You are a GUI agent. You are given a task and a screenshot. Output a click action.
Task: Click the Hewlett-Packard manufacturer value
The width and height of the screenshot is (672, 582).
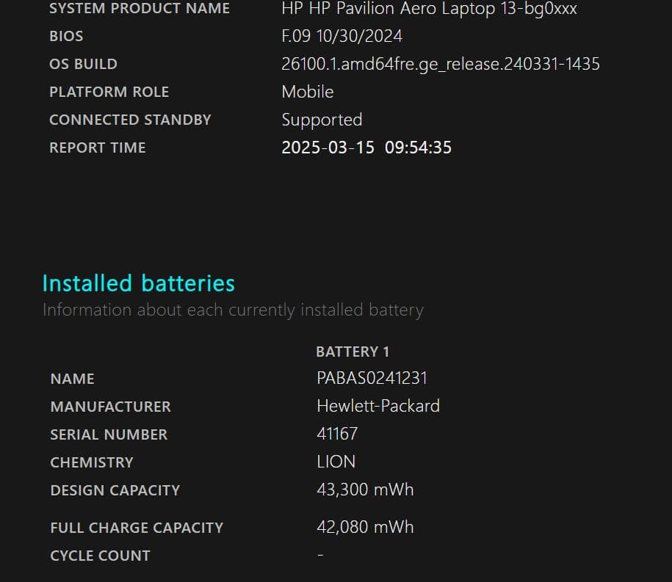pos(377,406)
